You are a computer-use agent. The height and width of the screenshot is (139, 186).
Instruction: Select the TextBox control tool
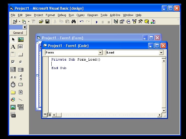coord(21,47)
